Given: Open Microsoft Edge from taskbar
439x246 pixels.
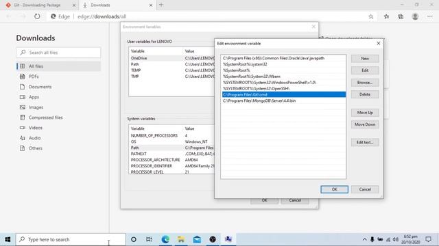Looking at the screenshot, I should [165, 239].
